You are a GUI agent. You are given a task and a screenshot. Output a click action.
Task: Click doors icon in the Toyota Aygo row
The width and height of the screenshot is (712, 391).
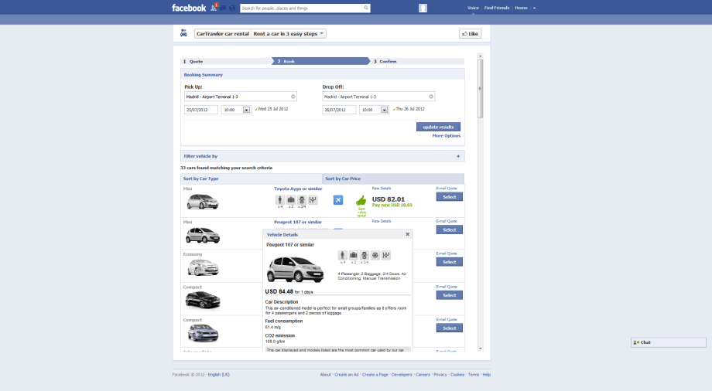pos(302,199)
